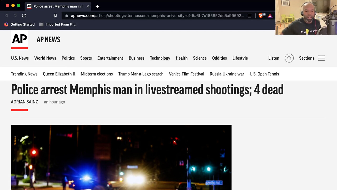Click the Sections label
The image size is (337, 190).
(307, 58)
